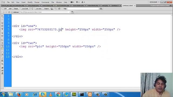Image resolution: width=173 pixels, height=97 pixels.
Task: Click the Select Parent Tag icon
Action: pos(2,33)
